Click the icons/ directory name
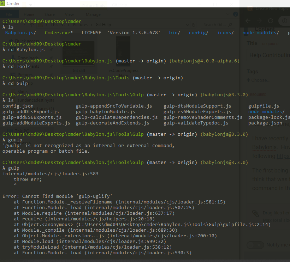This screenshot has width=290, height=262. pyautogui.click(x=225, y=33)
